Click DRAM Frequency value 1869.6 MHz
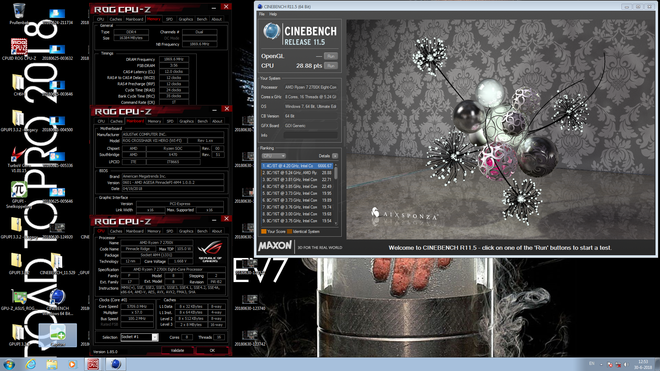660x371 pixels. click(174, 59)
